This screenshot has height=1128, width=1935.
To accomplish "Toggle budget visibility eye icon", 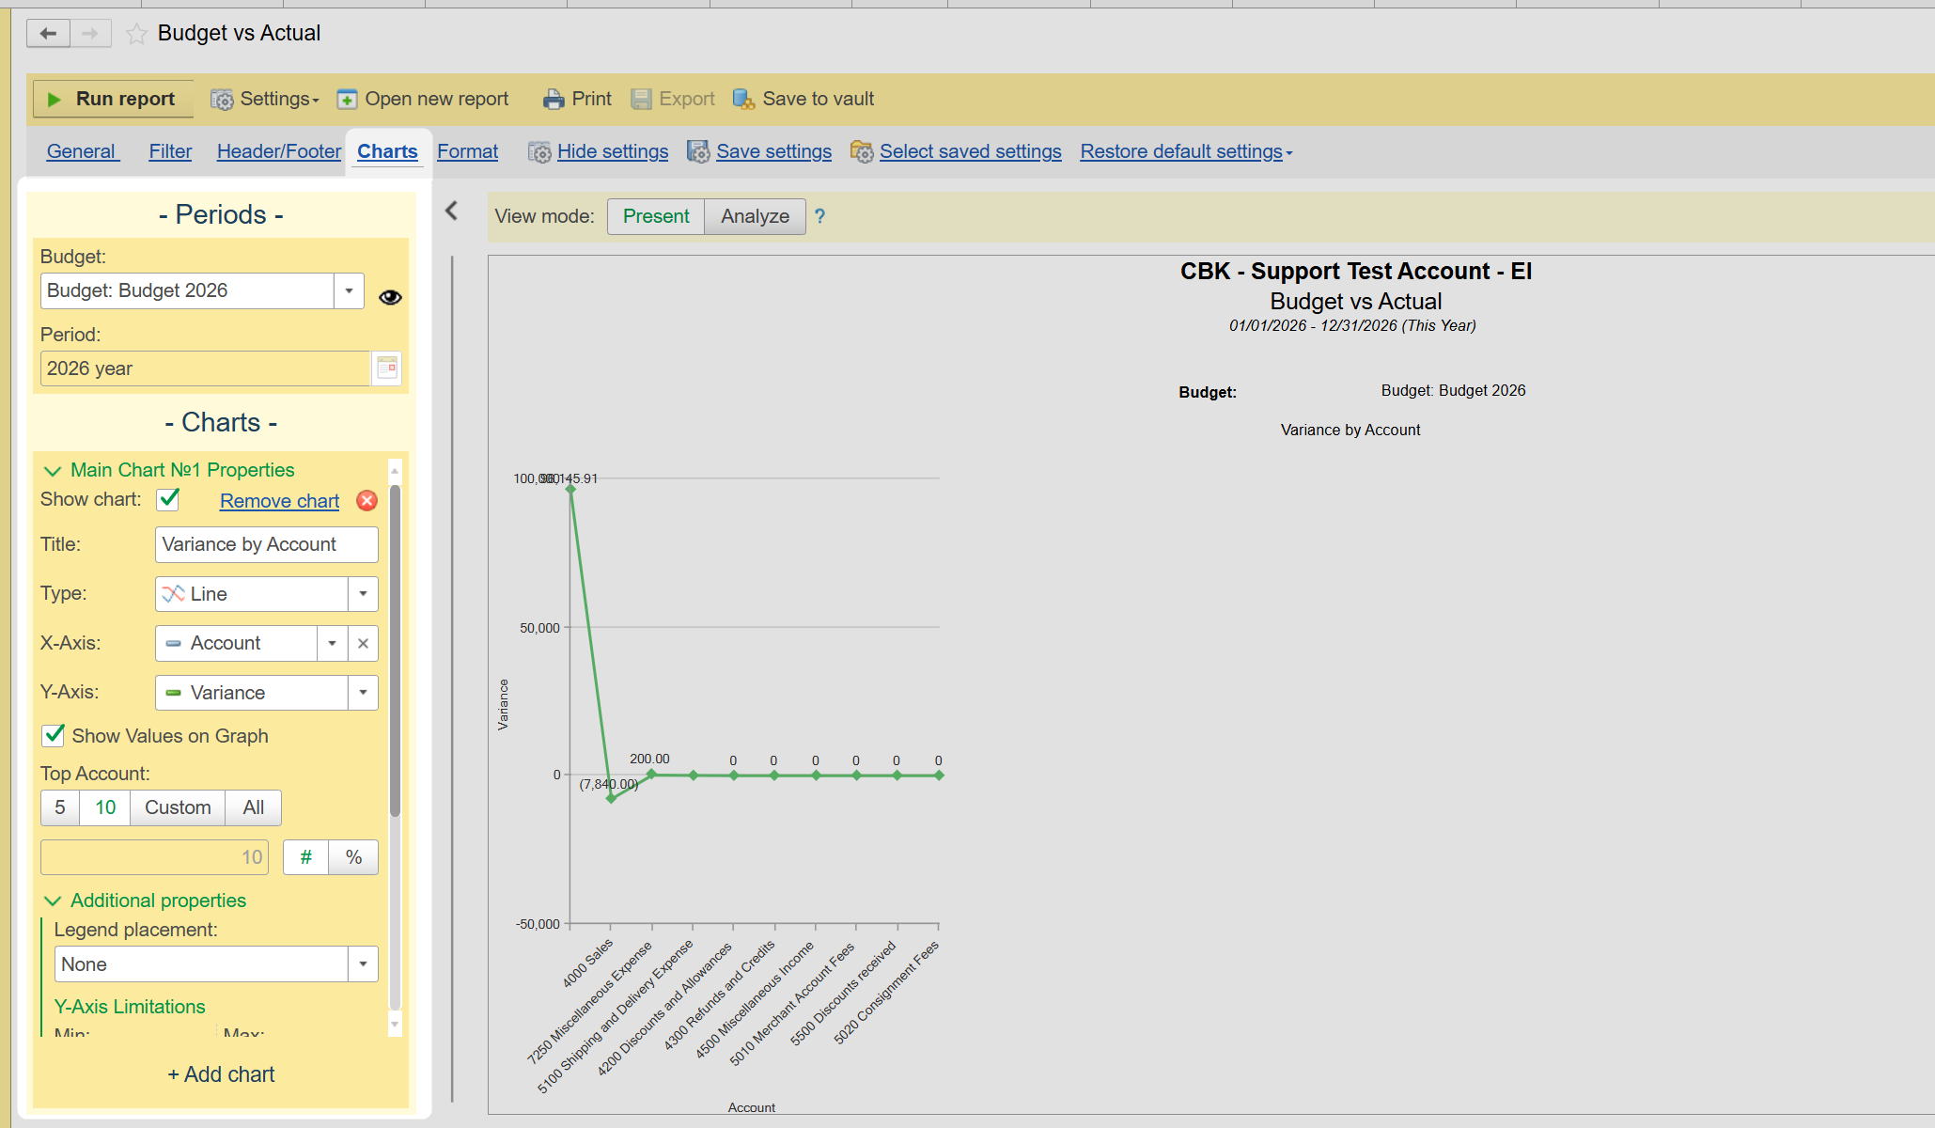I will click(390, 297).
